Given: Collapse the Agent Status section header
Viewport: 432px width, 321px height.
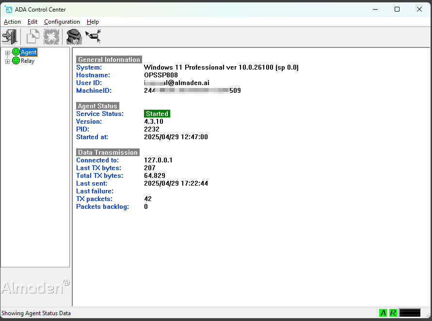Looking at the screenshot, I should pos(97,105).
